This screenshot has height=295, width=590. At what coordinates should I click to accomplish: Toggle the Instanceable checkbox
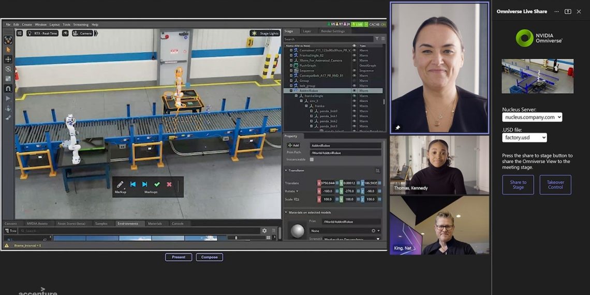click(x=312, y=159)
